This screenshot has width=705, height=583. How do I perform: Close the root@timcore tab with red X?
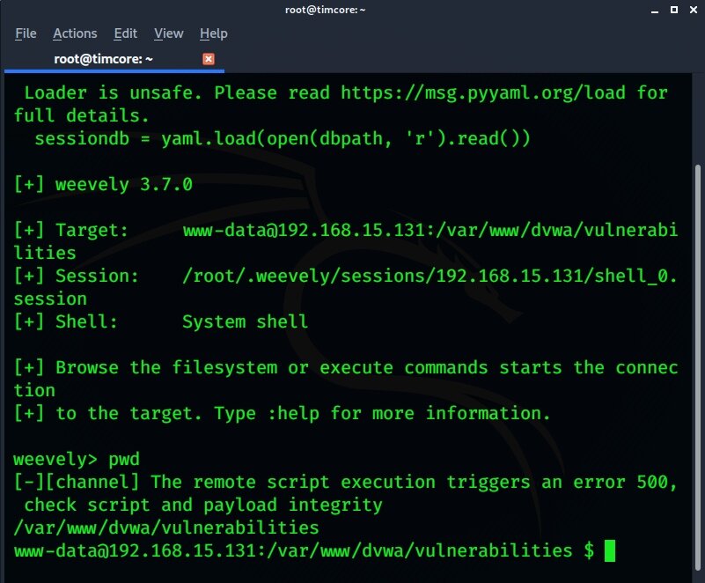point(209,59)
